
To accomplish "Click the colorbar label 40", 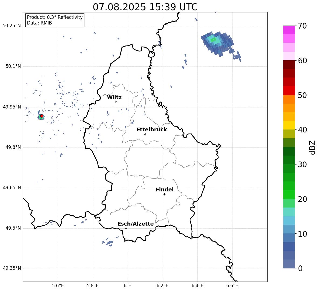I will [302, 130].
